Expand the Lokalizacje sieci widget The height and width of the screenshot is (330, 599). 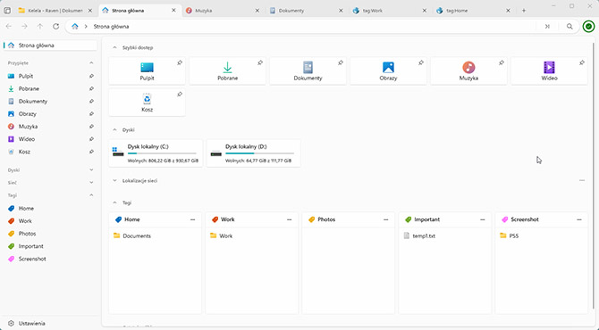pos(114,181)
